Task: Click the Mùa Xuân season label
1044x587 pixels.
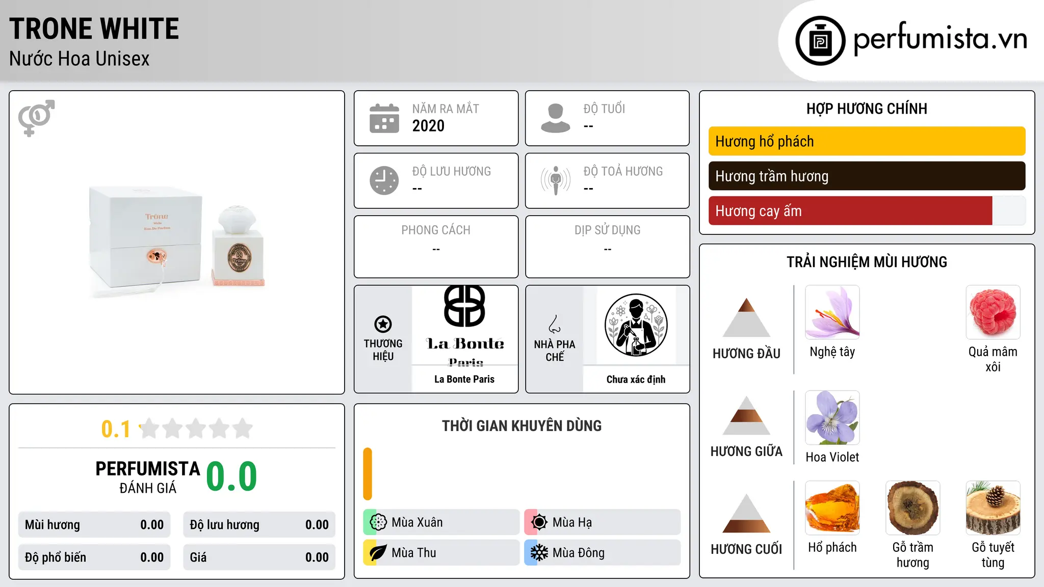Action: click(417, 522)
